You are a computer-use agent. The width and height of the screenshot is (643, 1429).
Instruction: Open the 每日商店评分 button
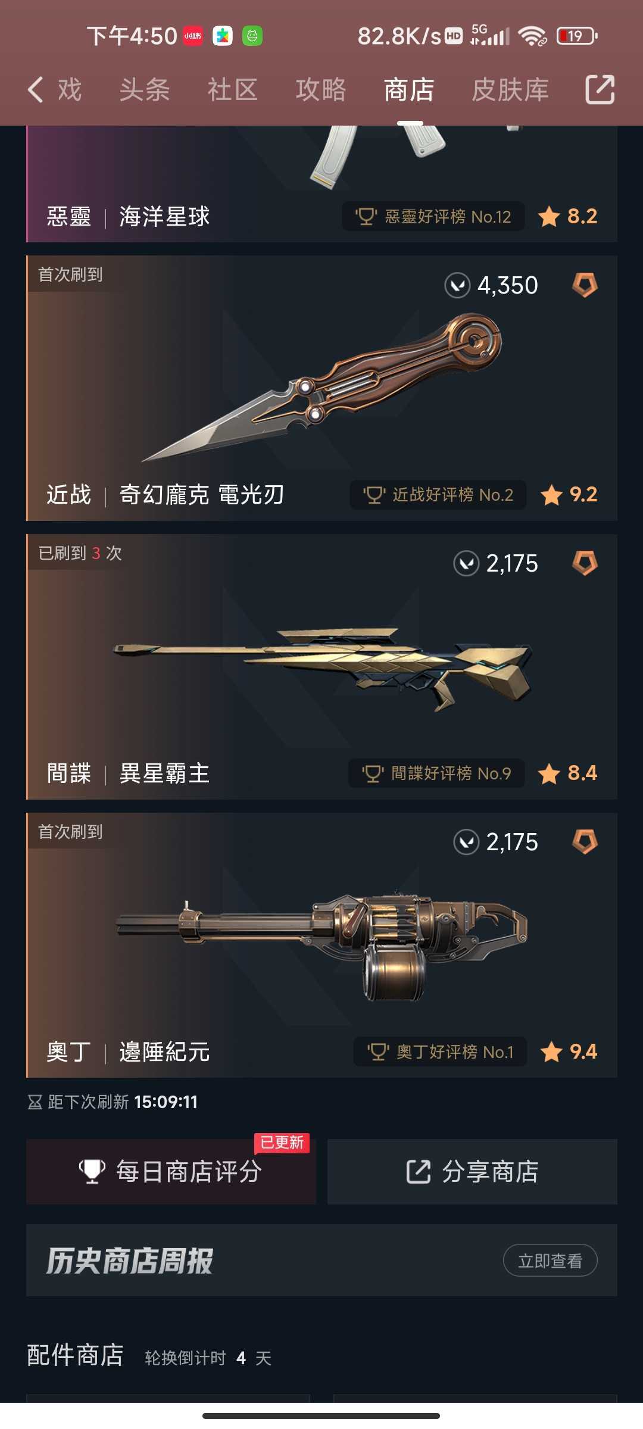pos(171,1171)
